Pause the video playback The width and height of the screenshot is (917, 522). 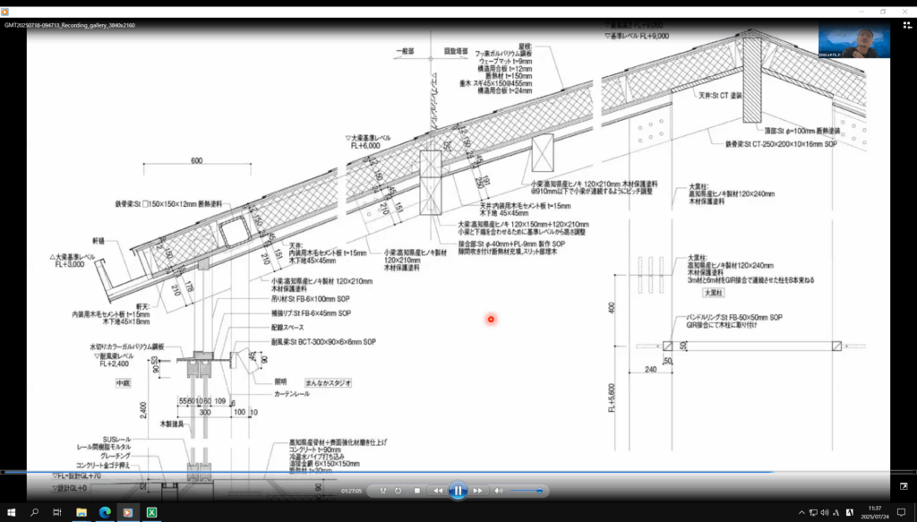pos(457,491)
